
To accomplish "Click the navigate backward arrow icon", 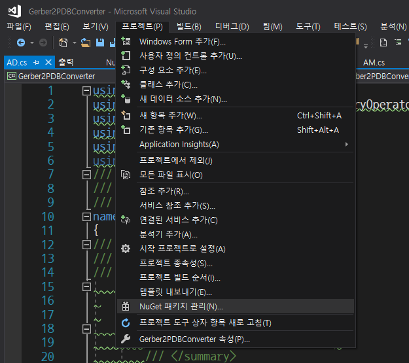I will pos(21,43).
